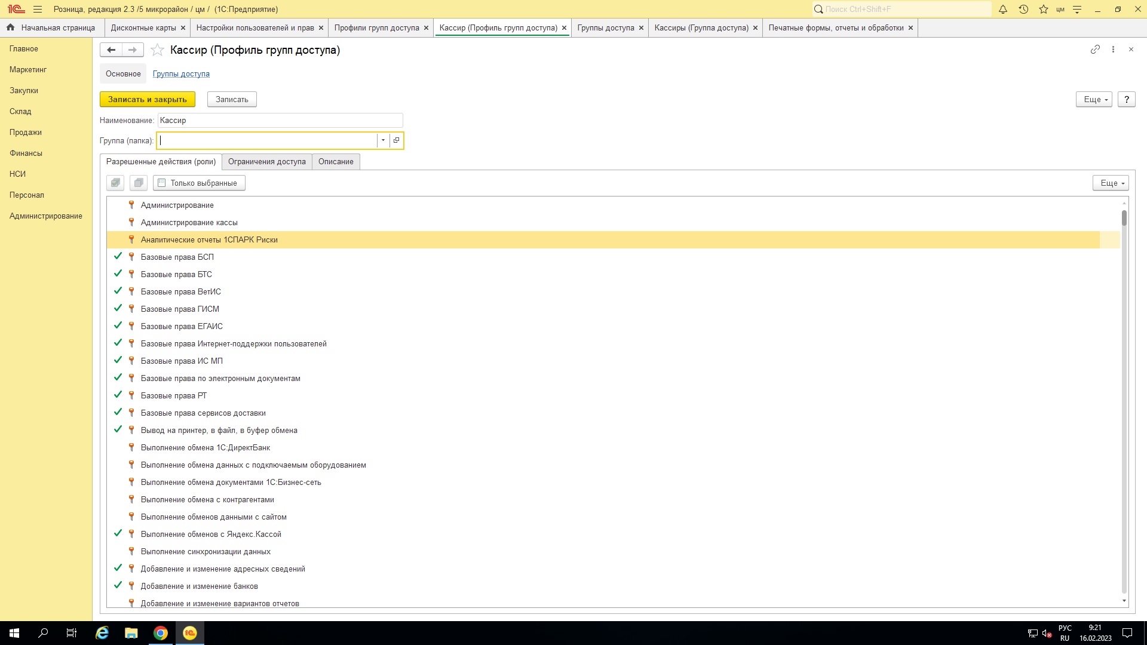
Task: Open the Администрирование sidebar section
Action: pos(46,216)
